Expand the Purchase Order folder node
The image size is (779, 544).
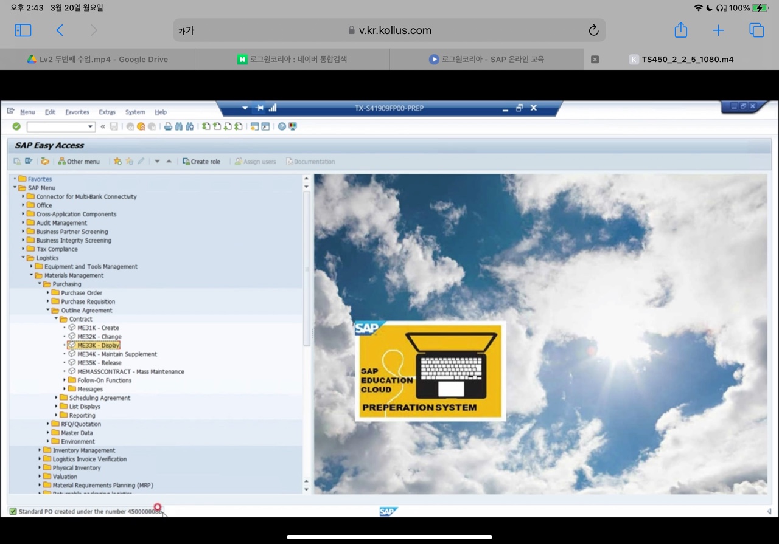coord(48,293)
